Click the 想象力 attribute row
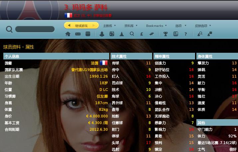This screenshot has width=238, height=152. [x=174, y=123]
